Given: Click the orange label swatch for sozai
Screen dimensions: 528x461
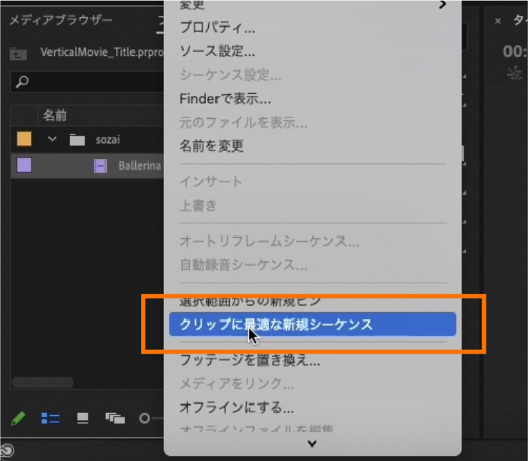Looking at the screenshot, I should (x=24, y=139).
